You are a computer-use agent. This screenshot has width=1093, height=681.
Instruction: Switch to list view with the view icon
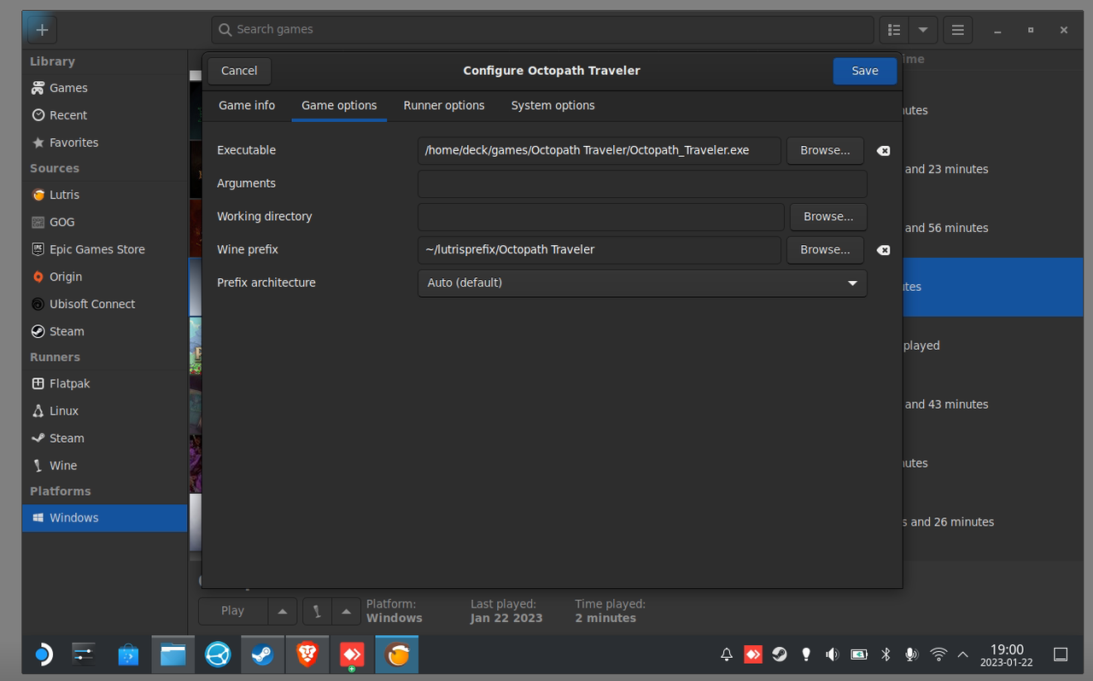coord(893,30)
